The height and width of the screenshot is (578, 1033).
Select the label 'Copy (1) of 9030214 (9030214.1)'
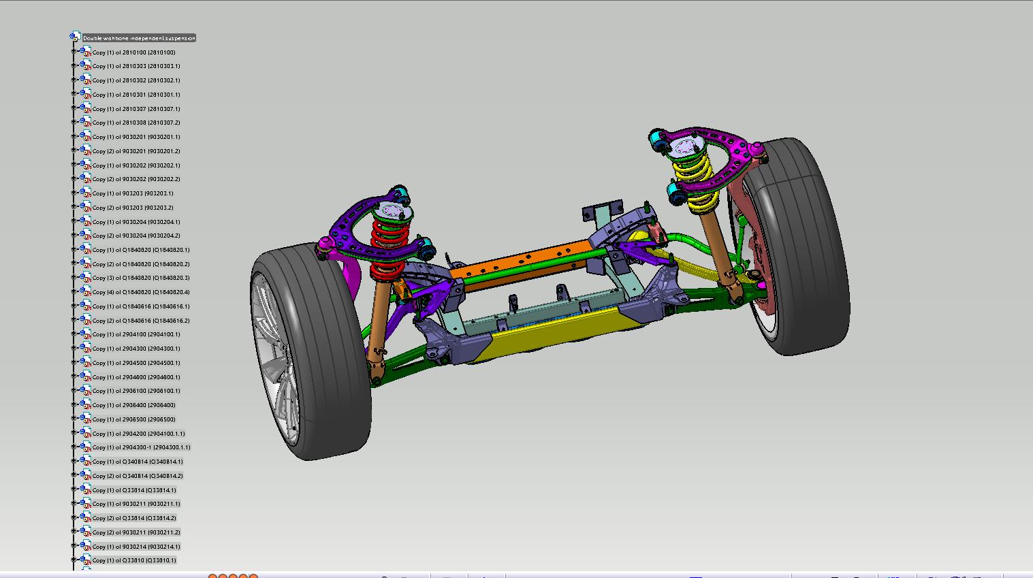[136, 547]
